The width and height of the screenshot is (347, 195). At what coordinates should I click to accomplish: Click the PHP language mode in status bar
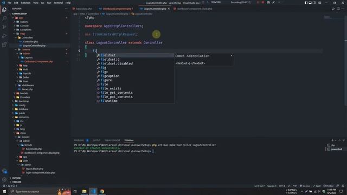point(294,186)
